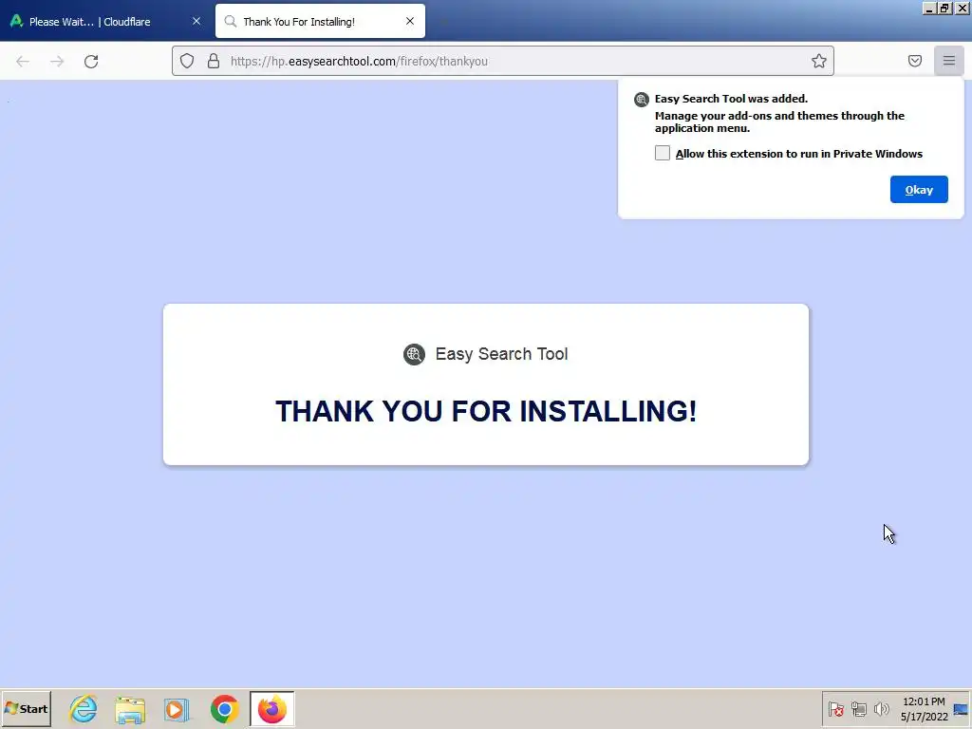Click the network tray icon
Screen dimensions: 972x729
[x=858, y=708]
